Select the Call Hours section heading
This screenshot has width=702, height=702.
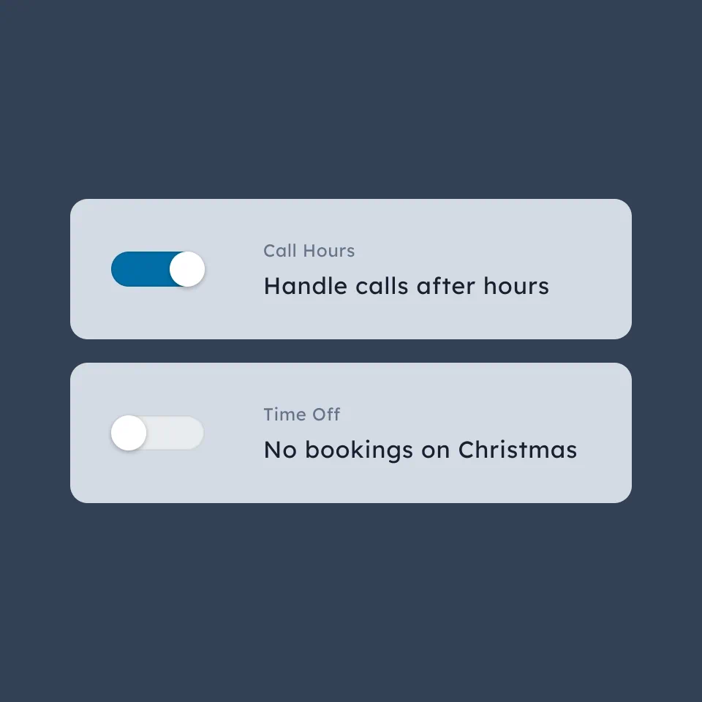pyautogui.click(x=309, y=251)
